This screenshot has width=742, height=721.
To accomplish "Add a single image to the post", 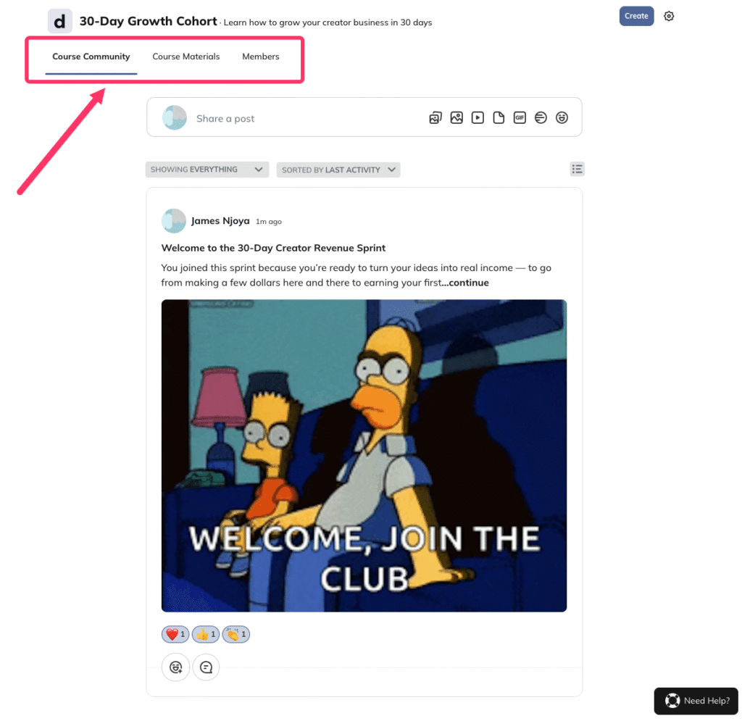I will [457, 118].
